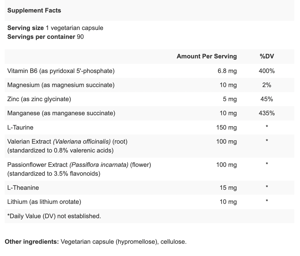Screen dimensions: 300x256
Task: Click the 150 mg taurine amount
Action: pyautogui.click(x=226, y=127)
